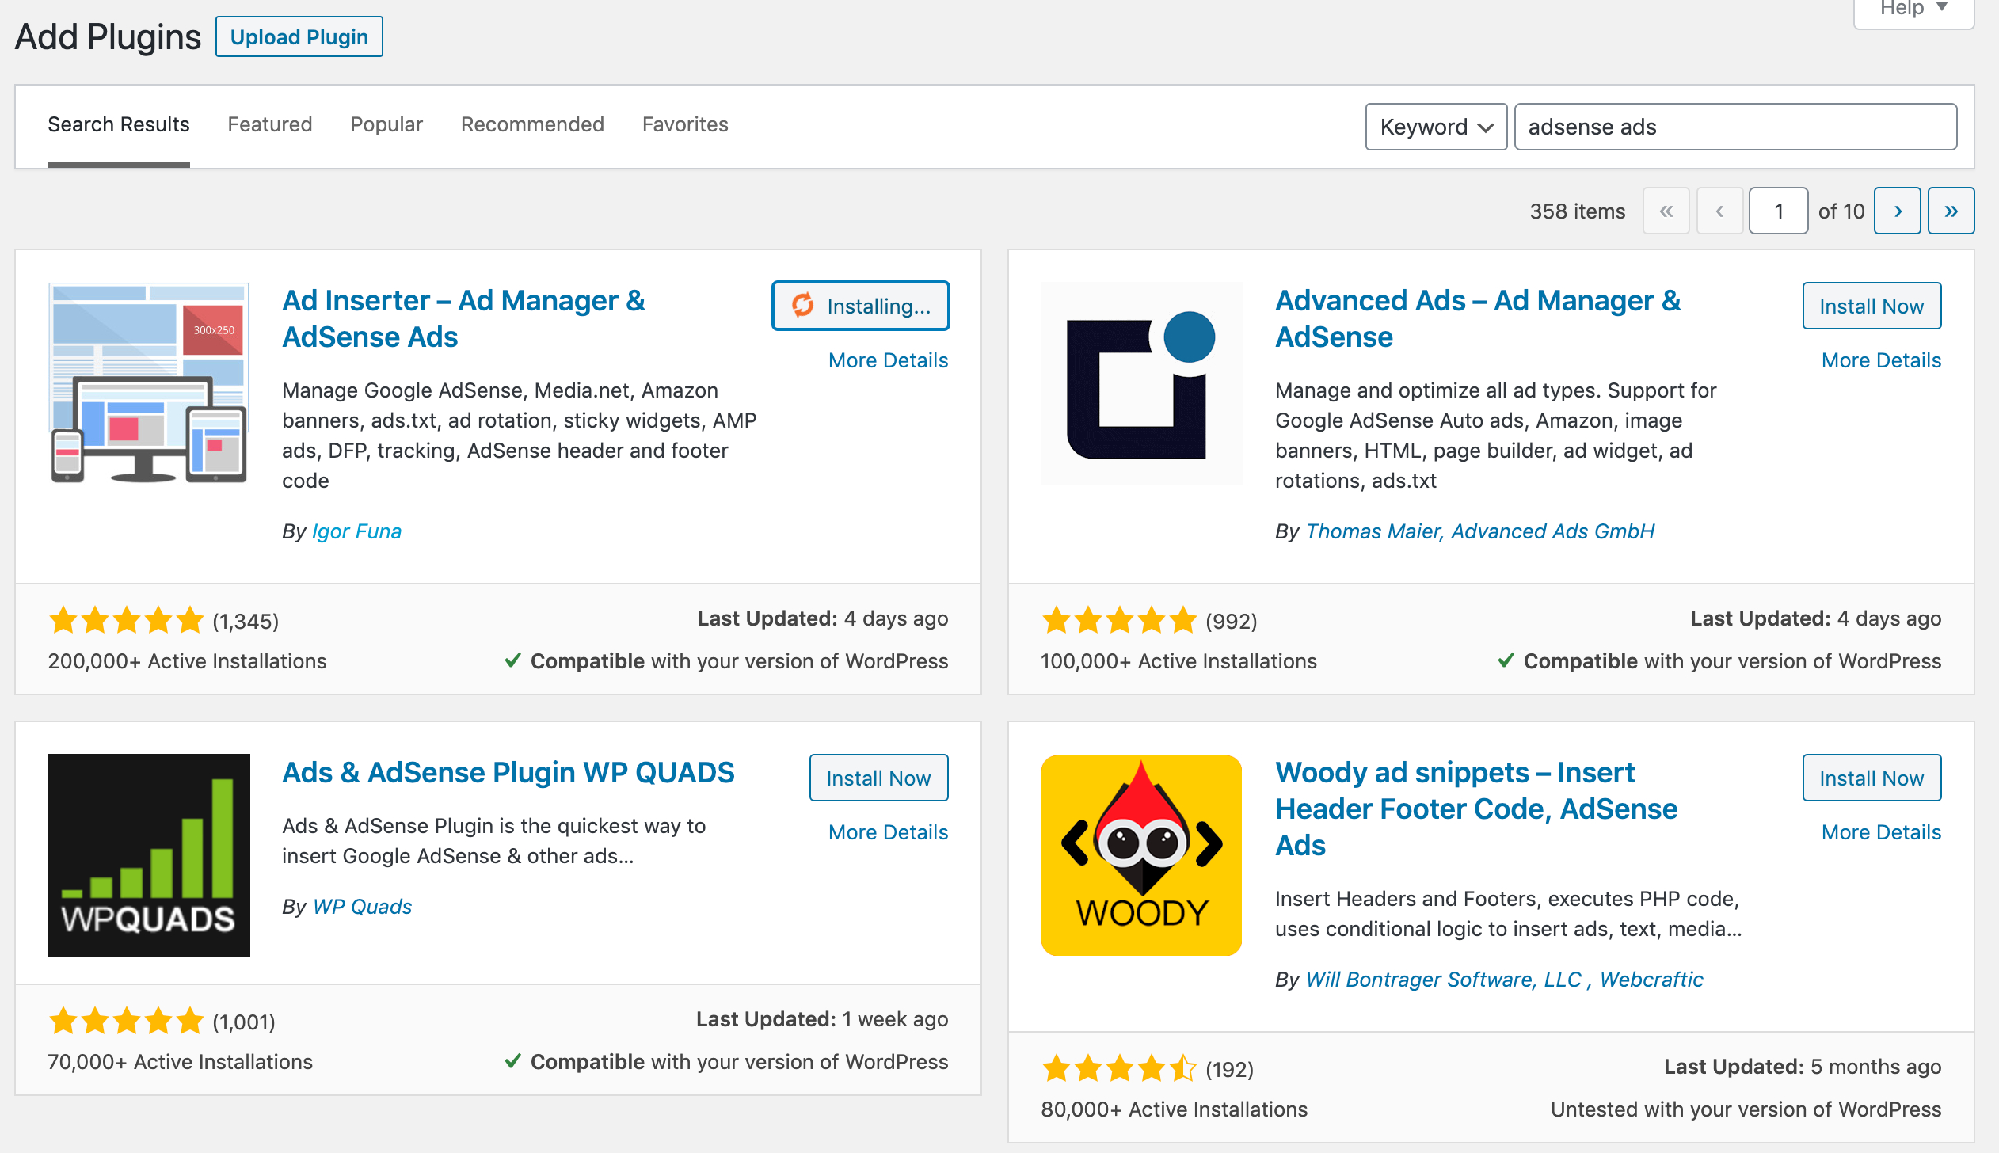The height and width of the screenshot is (1153, 1999).
Task: Click the spinning Installing button icon
Action: click(803, 305)
